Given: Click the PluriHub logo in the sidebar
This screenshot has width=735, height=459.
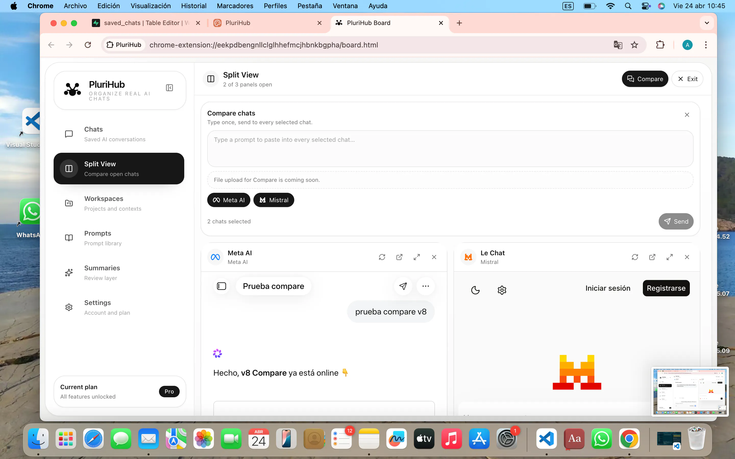Looking at the screenshot, I should point(72,89).
